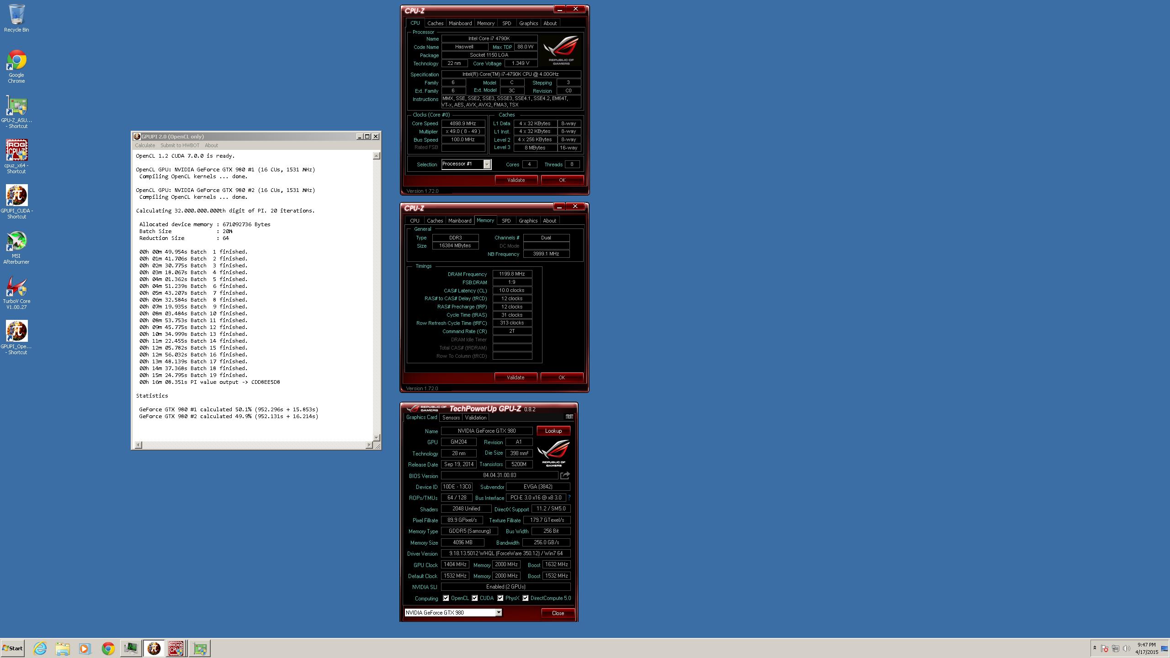Click OK in top CPU-Z window
This screenshot has height=658, width=1170.
pos(562,180)
